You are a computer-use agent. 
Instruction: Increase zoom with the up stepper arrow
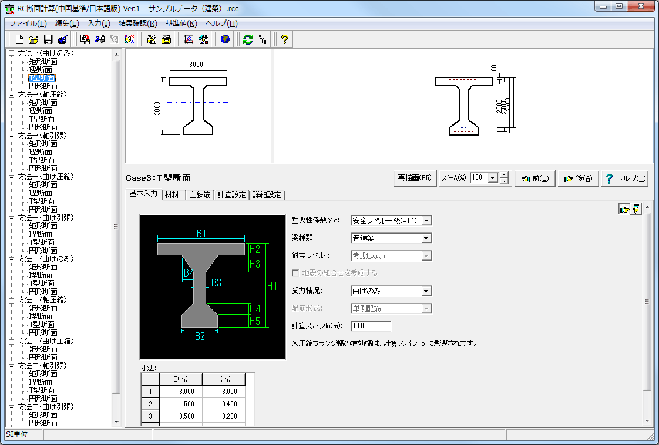pos(504,175)
